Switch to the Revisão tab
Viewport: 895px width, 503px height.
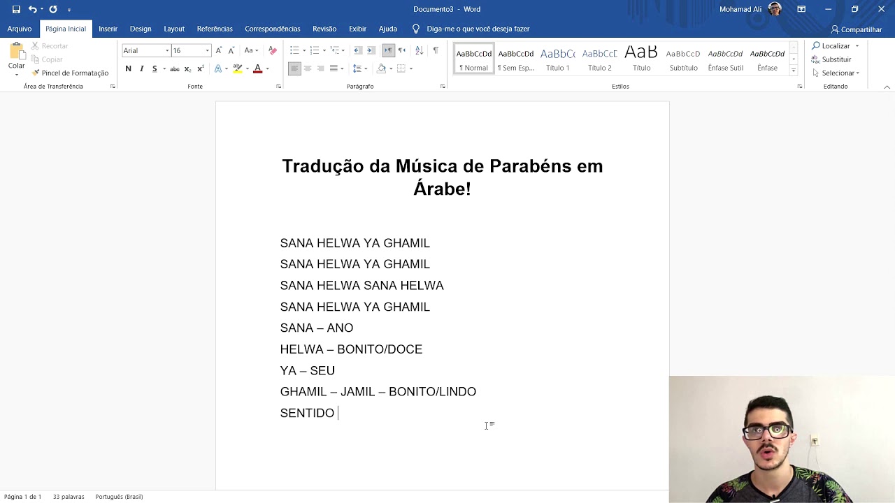point(324,29)
